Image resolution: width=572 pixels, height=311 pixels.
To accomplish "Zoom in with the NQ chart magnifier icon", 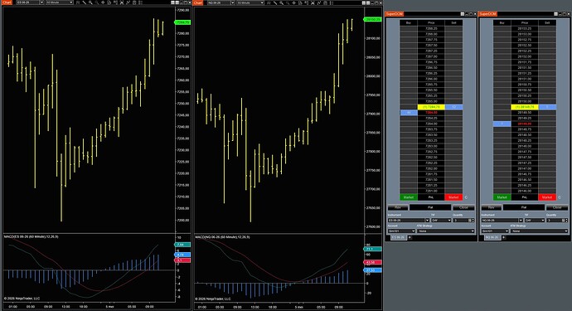I will (281, 2).
